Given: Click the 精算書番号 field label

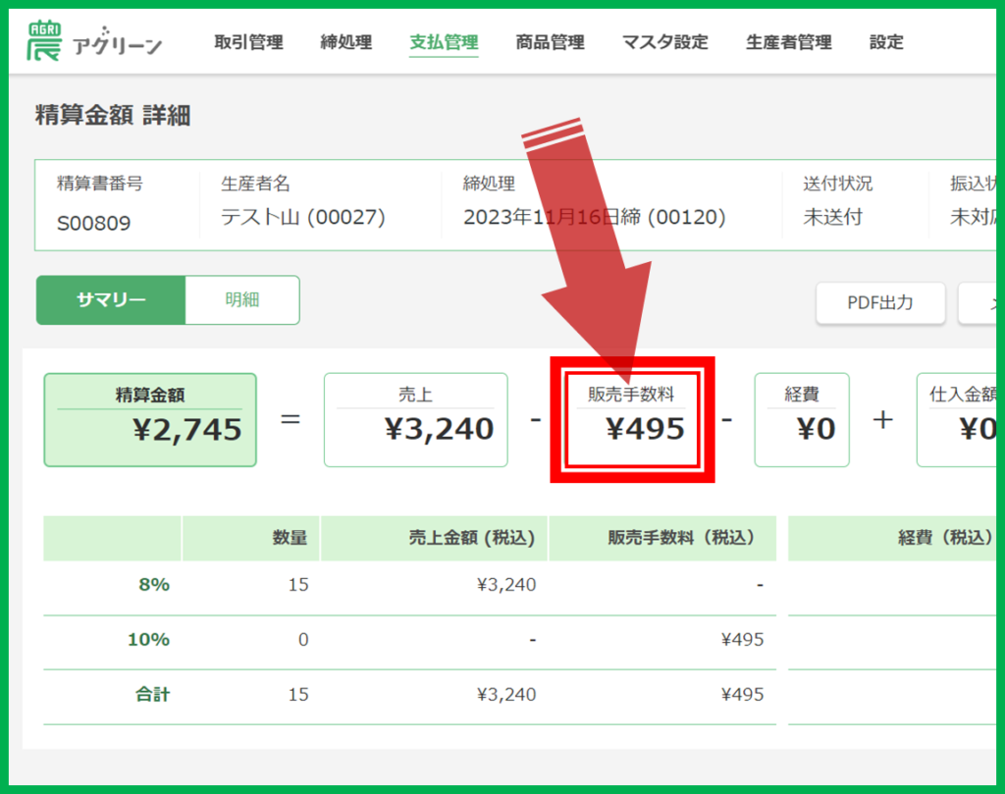Looking at the screenshot, I should pos(100,184).
